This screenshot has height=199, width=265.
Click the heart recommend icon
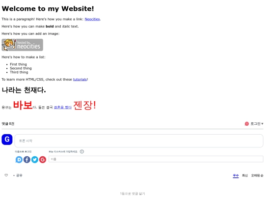point(6,175)
